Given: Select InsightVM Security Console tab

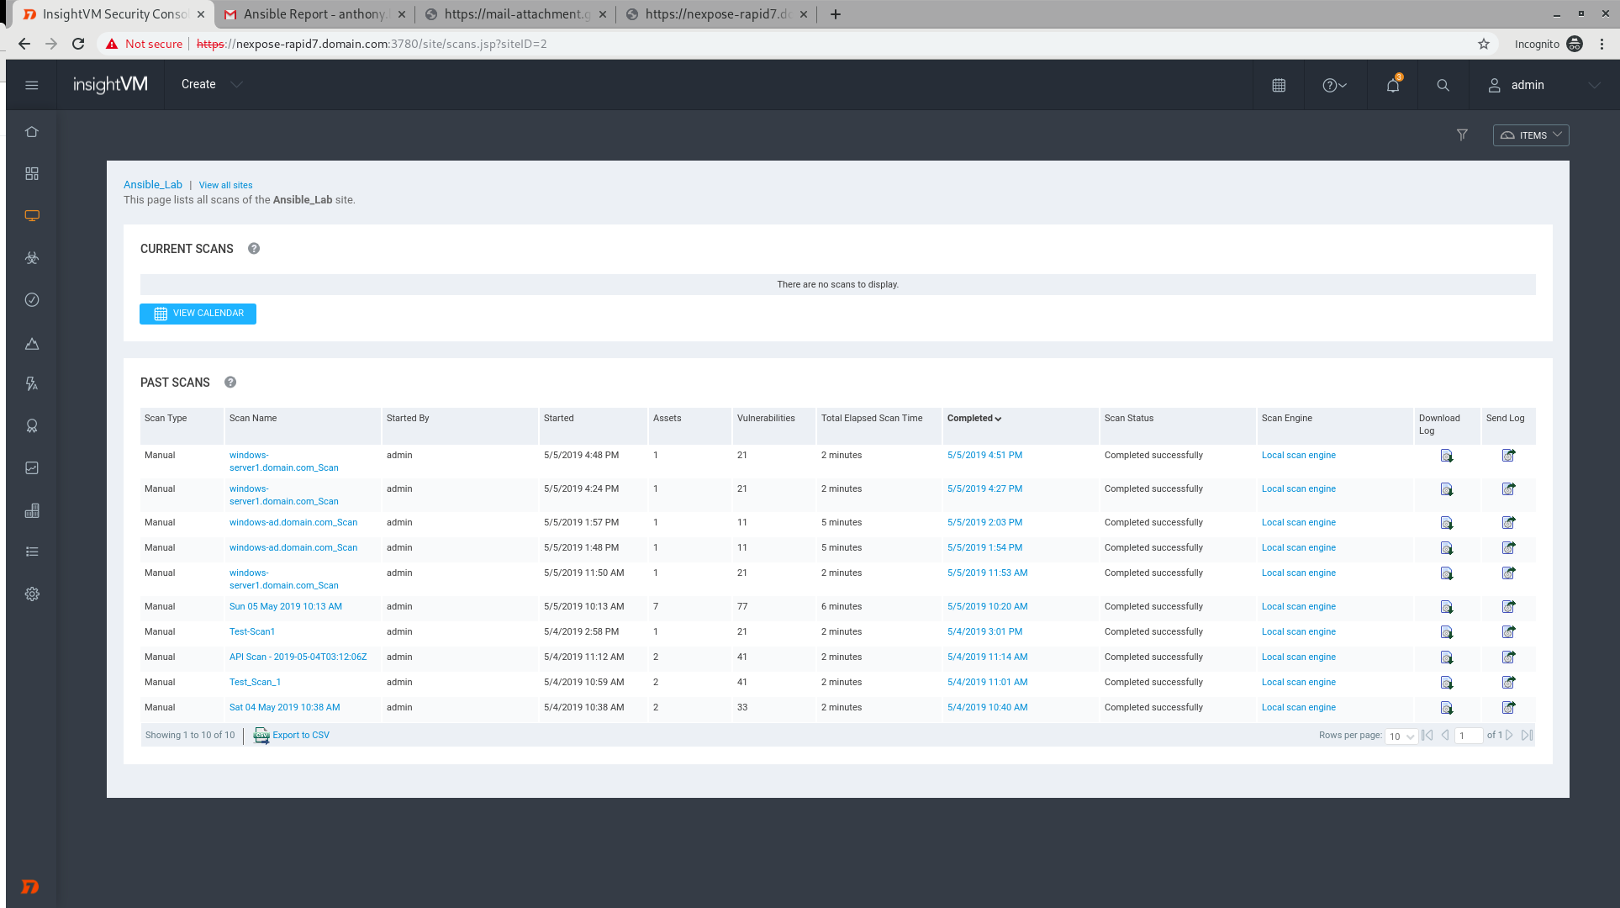Looking at the screenshot, I should click(114, 14).
